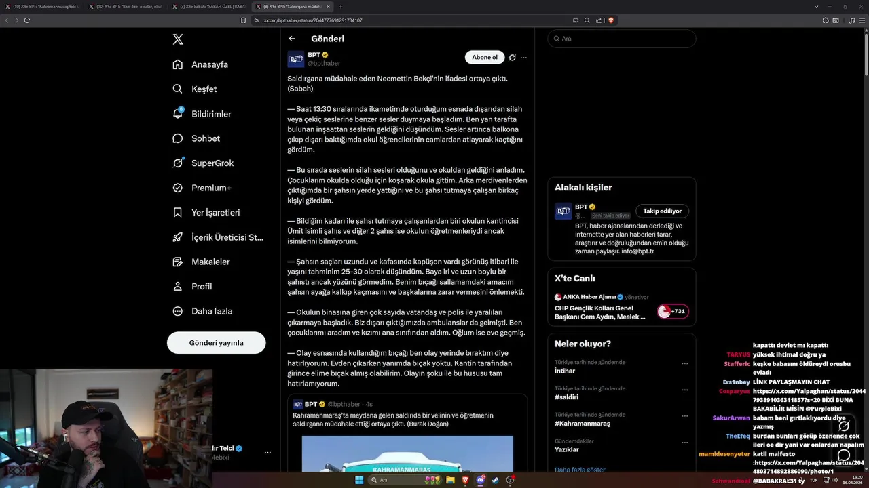Open BPT in Alakalı kişiler
869x488 pixels.
tap(580, 207)
